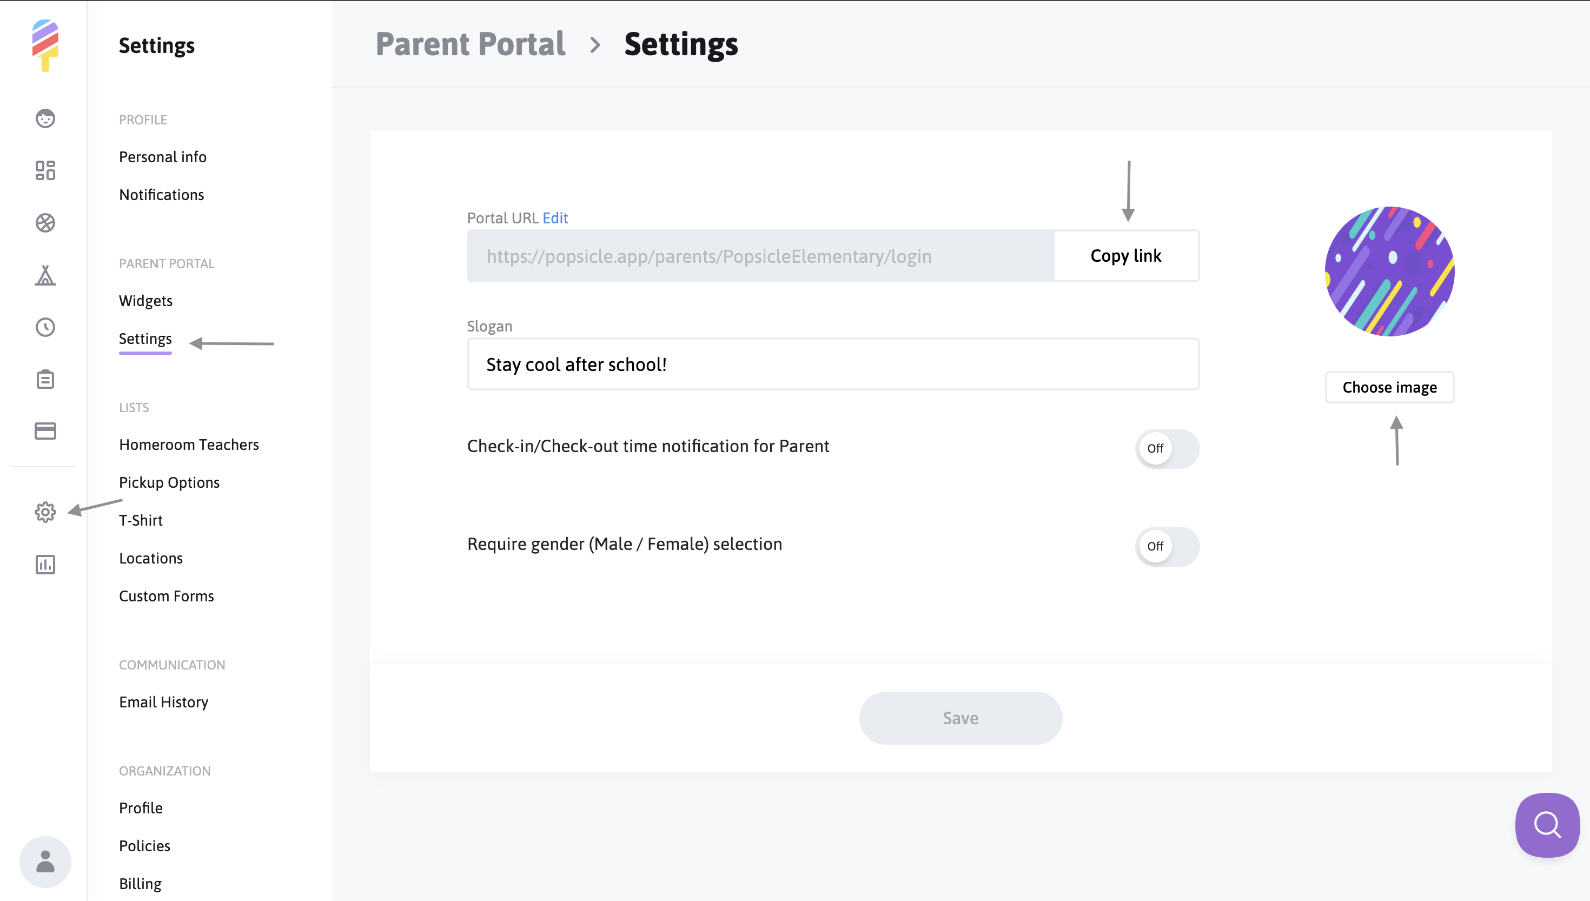Open Homeroom Teachers list
This screenshot has width=1590, height=901.
189,445
